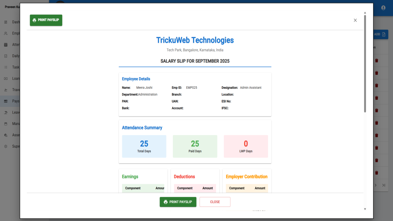Click the bottom Print Payslip button
The height and width of the screenshot is (221, 393).
point(178,202)
